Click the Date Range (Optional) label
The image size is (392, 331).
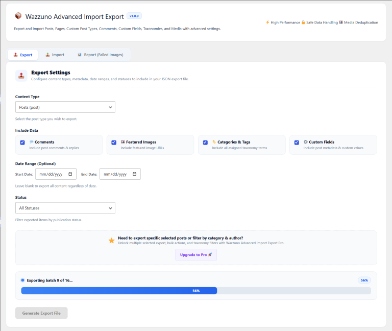coord(36,163)
